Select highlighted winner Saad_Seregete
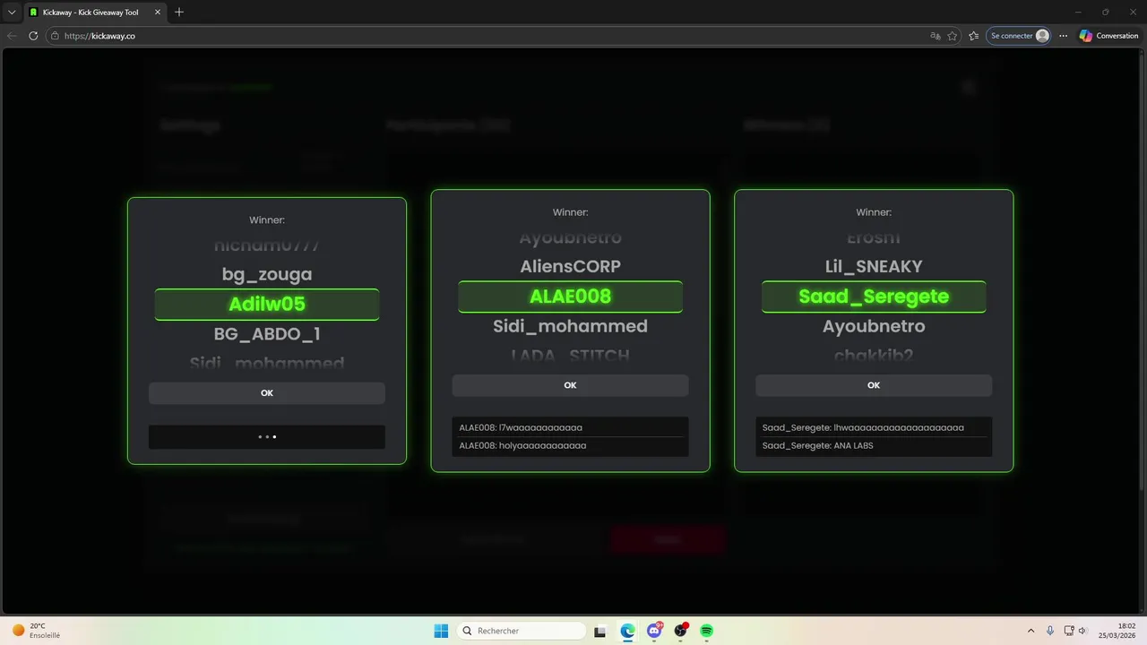Screen dimensions: 1147x645 (x=874, y=297)
